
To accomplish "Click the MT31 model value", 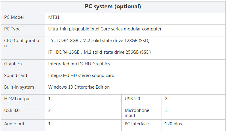I will (x=54, y=17).
